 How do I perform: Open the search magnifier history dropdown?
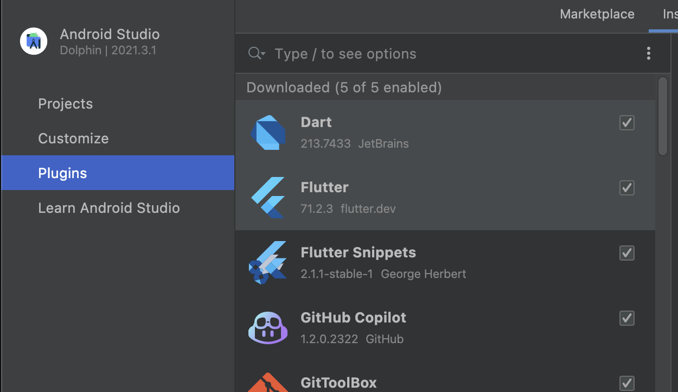[257, 53]
